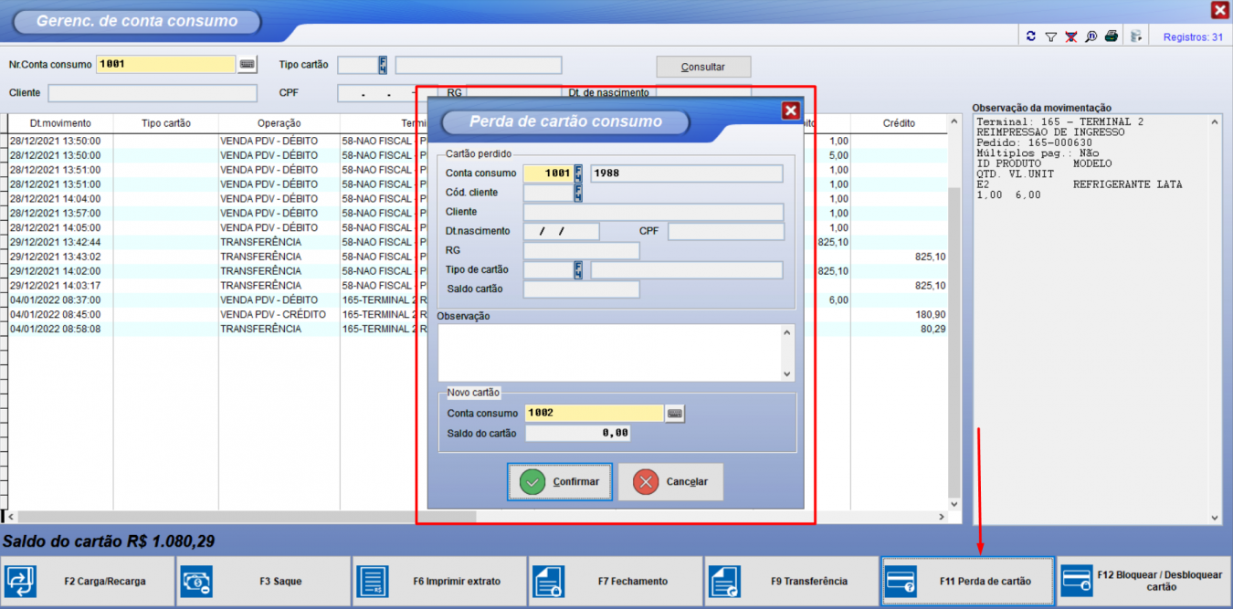
Task: Click the remove filter icon
Action: coord(1070,37)
